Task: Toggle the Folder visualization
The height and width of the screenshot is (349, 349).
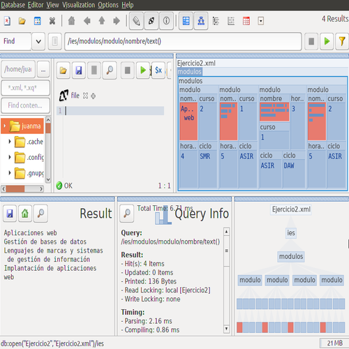Action: 216,21
